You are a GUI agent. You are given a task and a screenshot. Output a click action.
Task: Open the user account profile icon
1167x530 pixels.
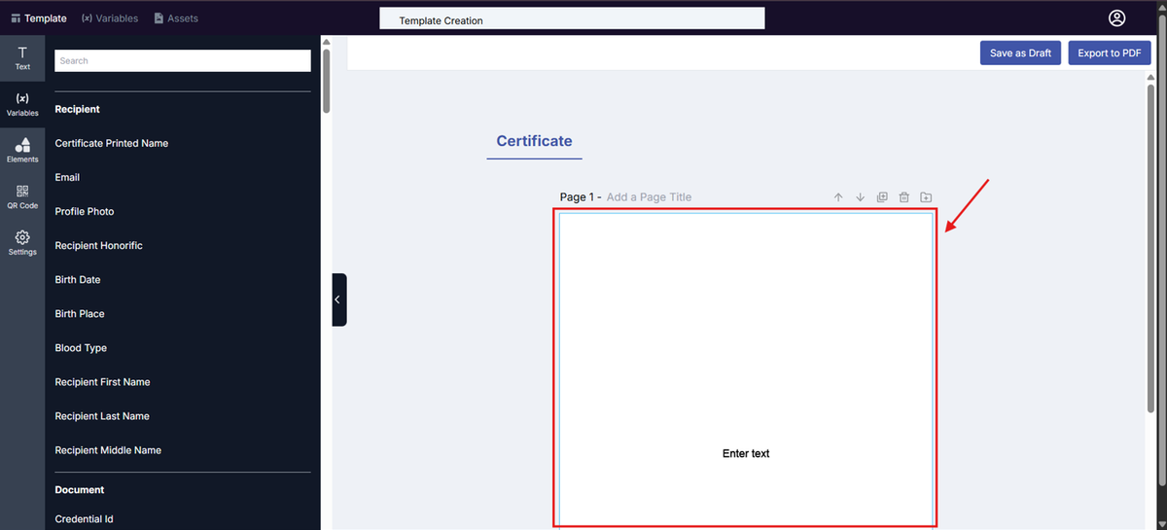tap(1116, 18)
